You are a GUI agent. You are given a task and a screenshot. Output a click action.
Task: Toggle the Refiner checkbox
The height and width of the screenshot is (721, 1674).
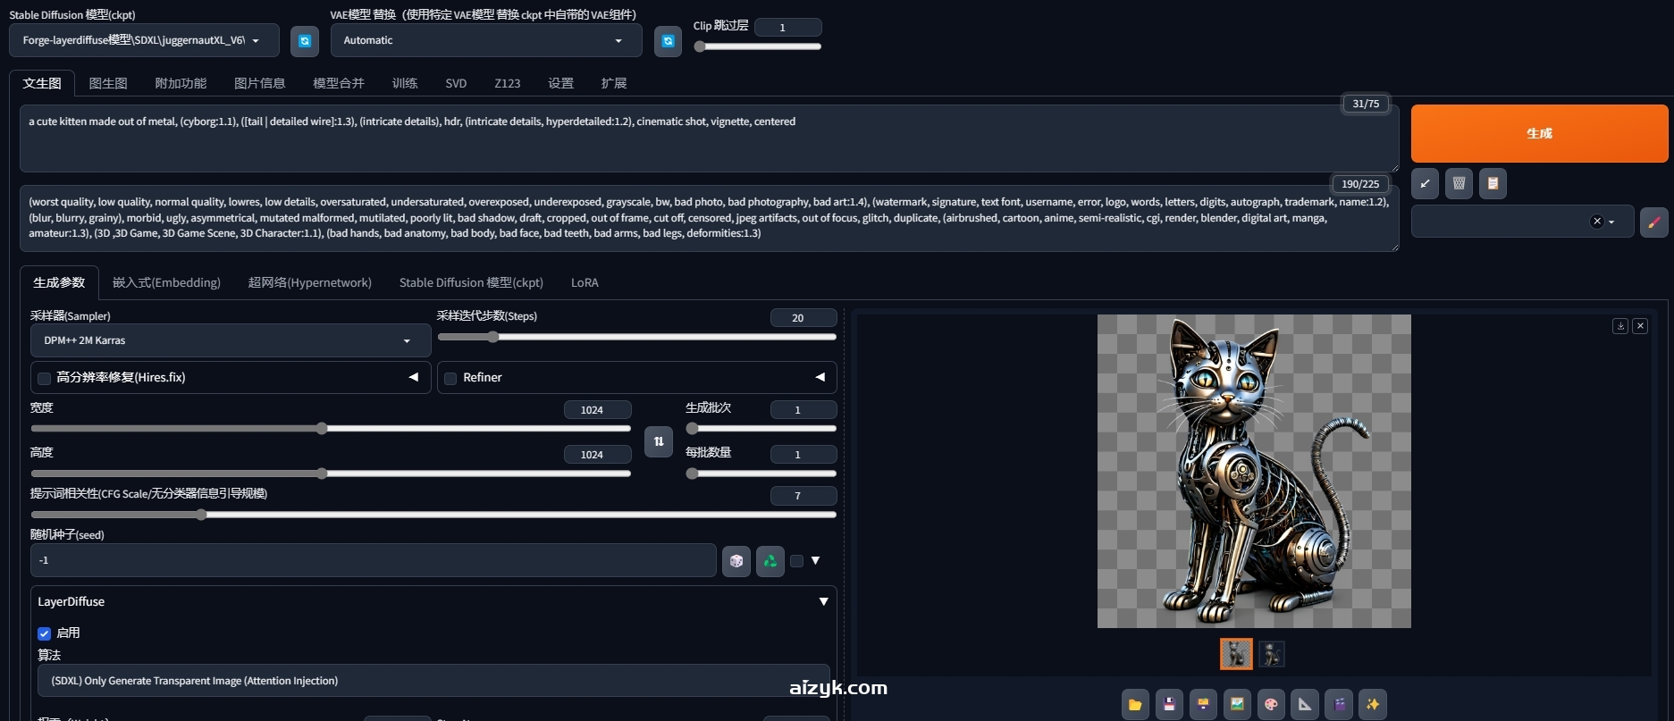pos(450,378)
